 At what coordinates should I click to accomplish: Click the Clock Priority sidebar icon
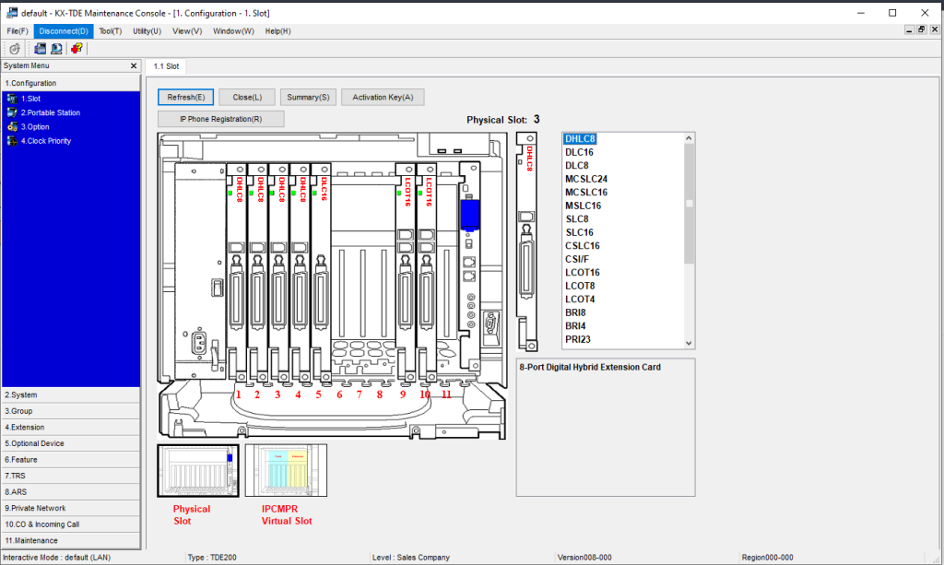click(x=12, y=141)
